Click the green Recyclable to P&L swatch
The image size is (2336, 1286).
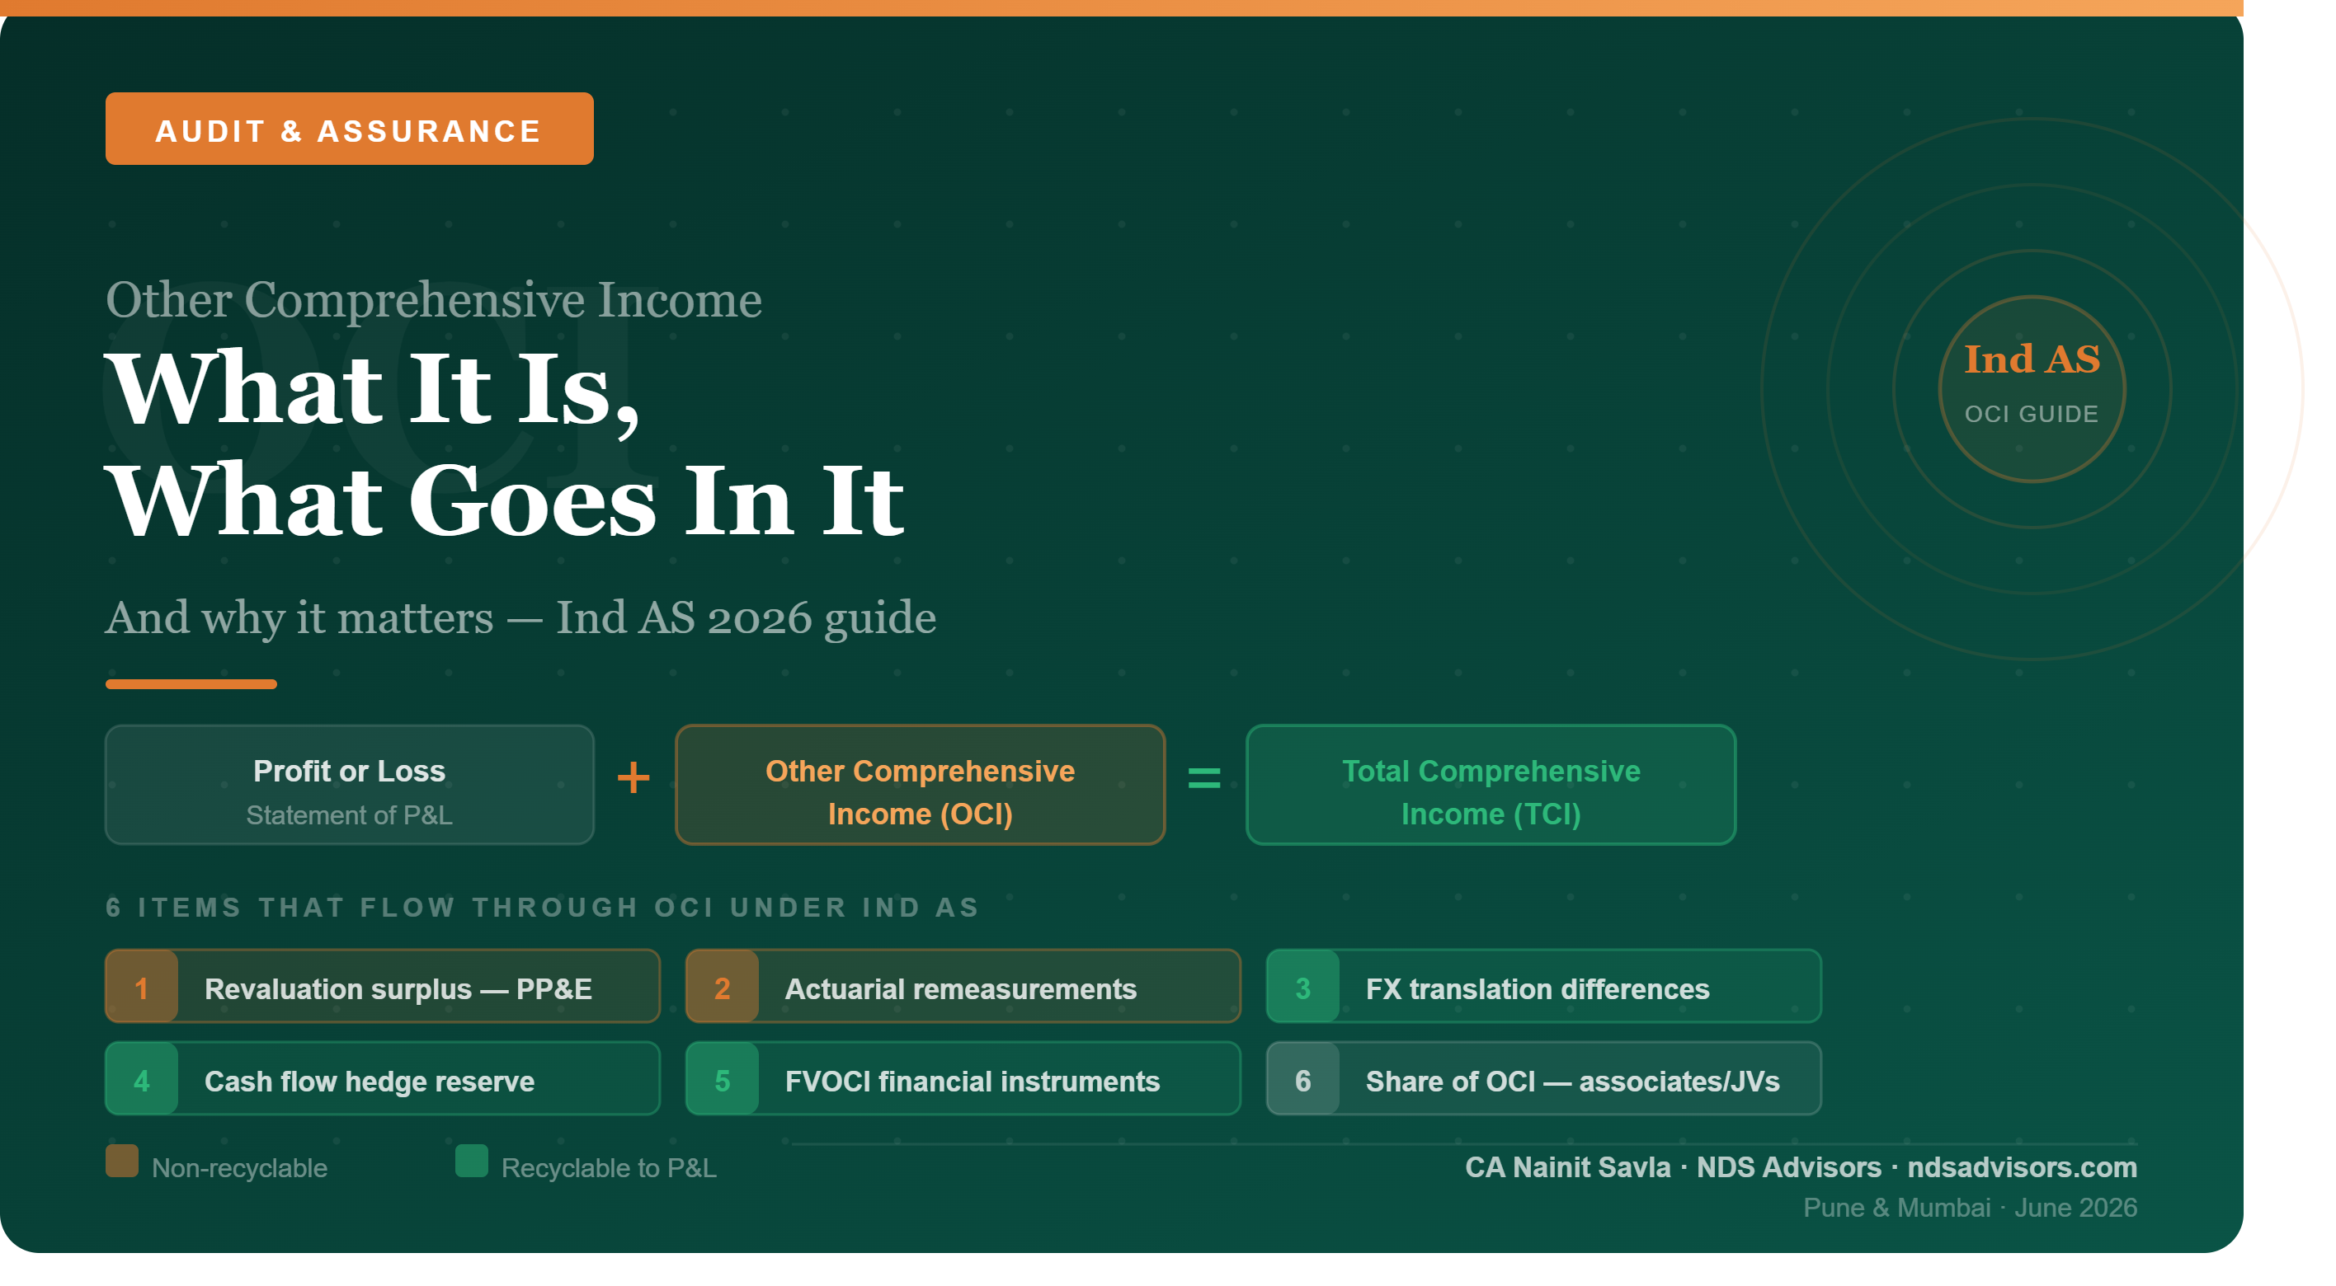[472, 1161]
